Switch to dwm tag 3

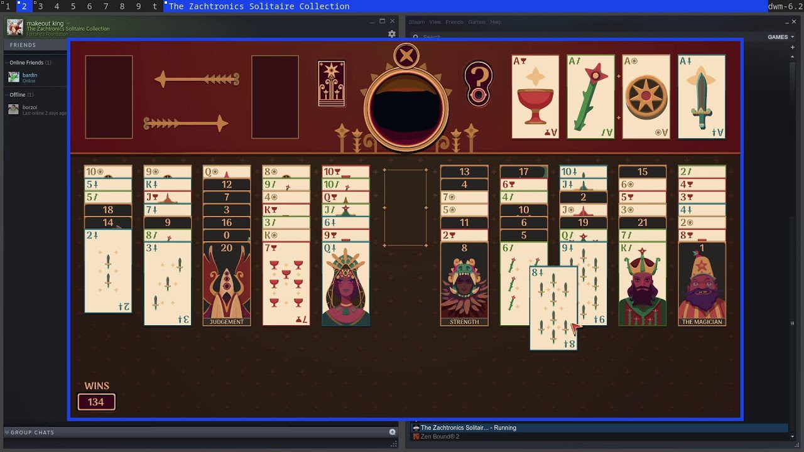(40, 6)
